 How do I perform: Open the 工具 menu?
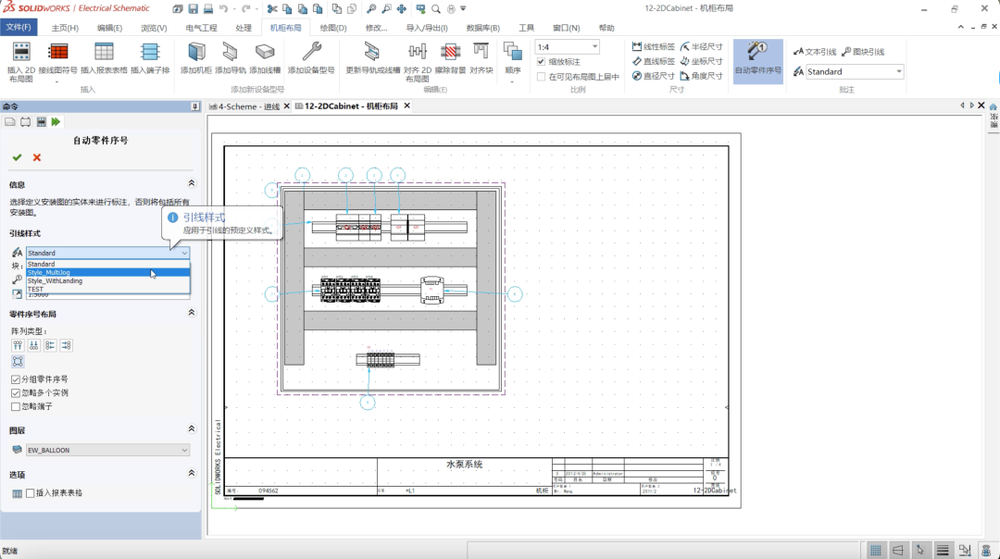pyautogui.click(x=526, y=27)
